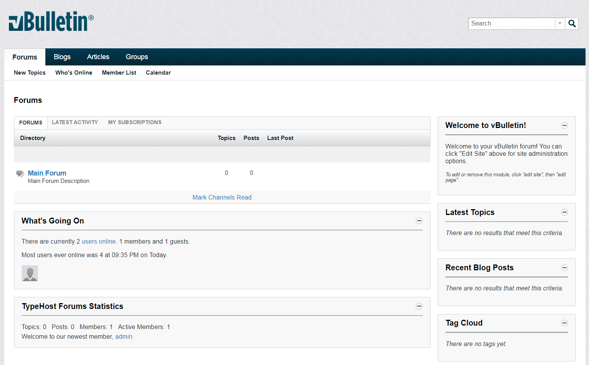Click the Mark Channels Read link
The height and width of the screenshot is (365, 589).
pyautogui.click(x=222, y=197)
